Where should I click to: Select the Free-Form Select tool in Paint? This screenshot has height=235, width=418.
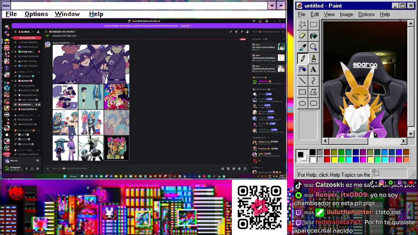[302, 25]
